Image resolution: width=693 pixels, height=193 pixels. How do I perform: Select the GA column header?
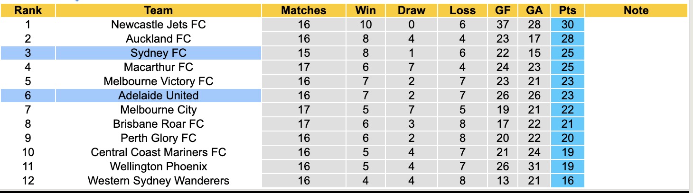point(534,10)
